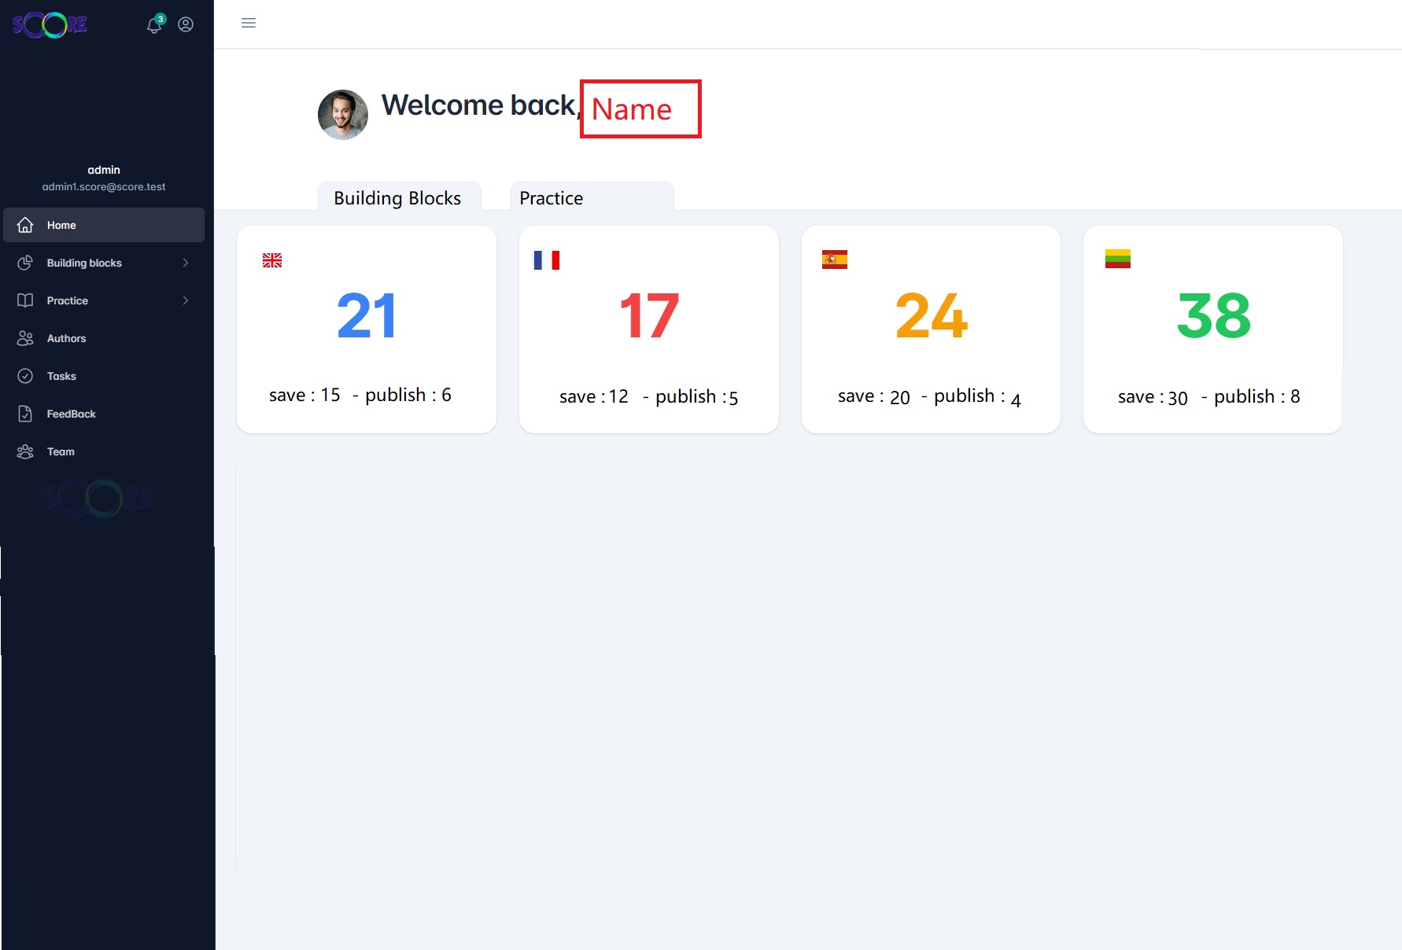Click the Home house icon
1402x950 pixels.
point(25,225)
